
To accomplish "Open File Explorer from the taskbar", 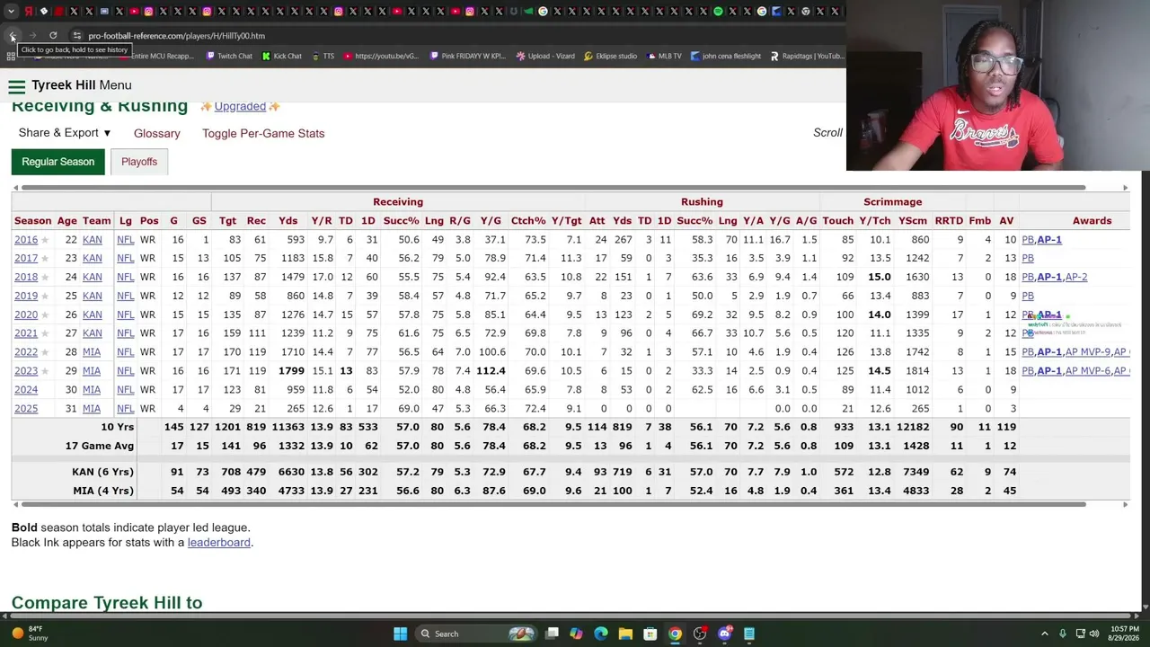I will tap(625, 634).
